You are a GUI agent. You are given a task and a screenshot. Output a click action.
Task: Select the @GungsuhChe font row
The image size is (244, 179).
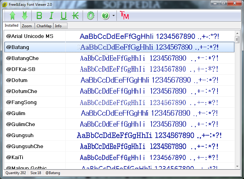119,146
